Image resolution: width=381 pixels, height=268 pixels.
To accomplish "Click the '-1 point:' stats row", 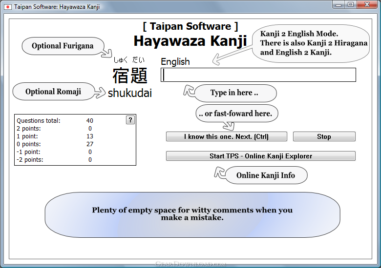I will coord(54,152).
